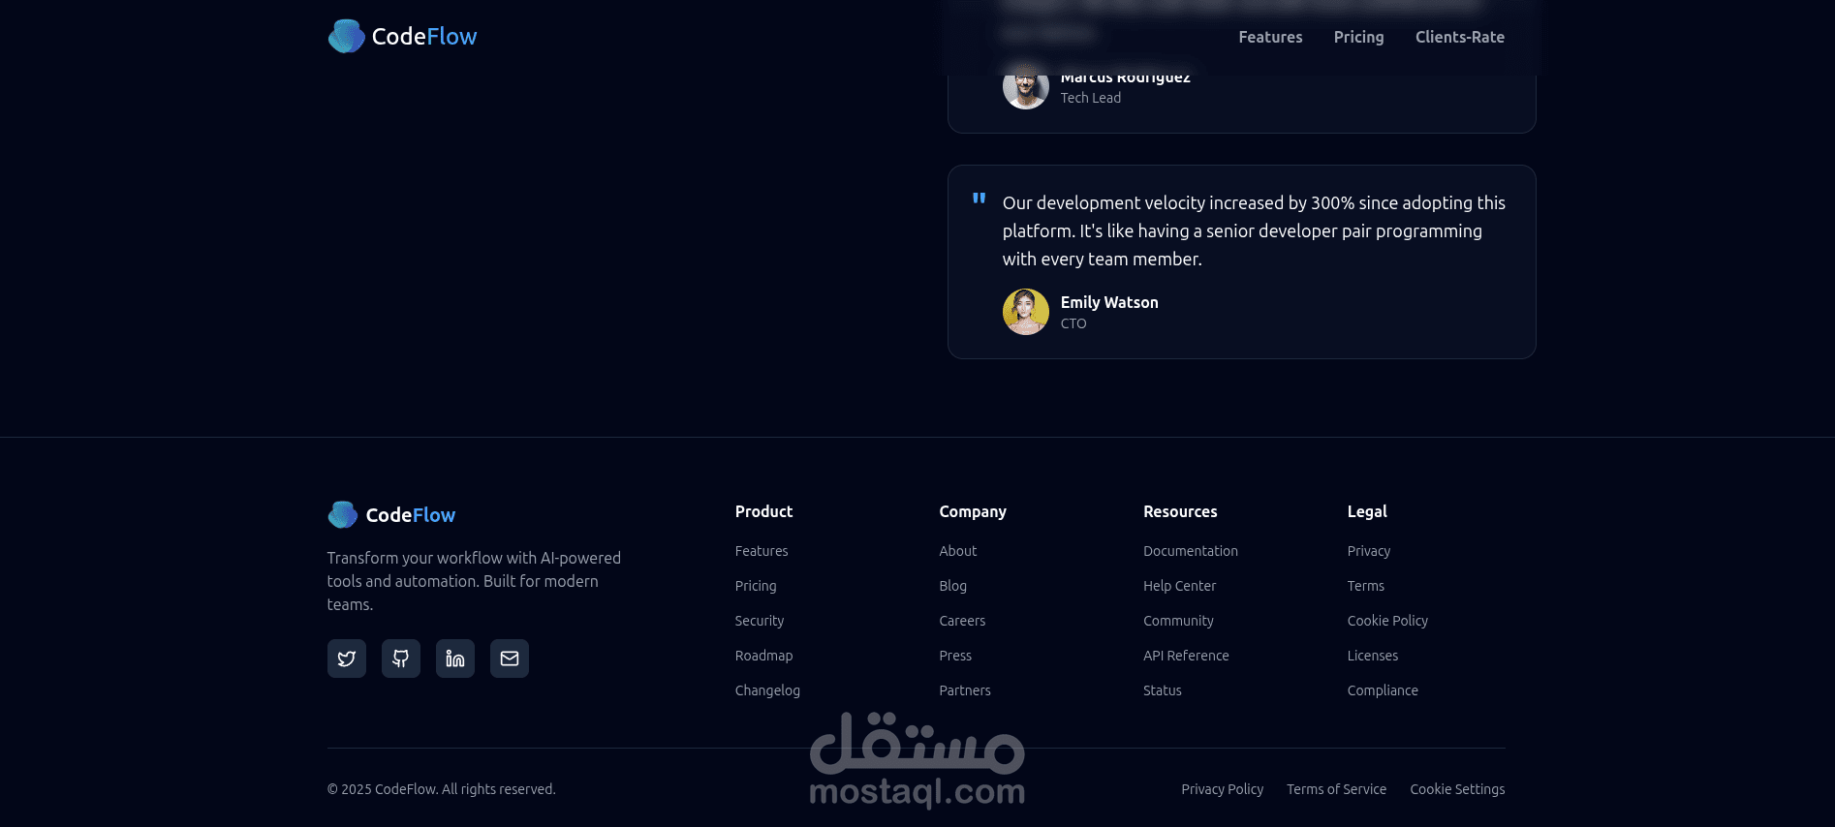Click the Legal column heading

[x=1367, y=511]
